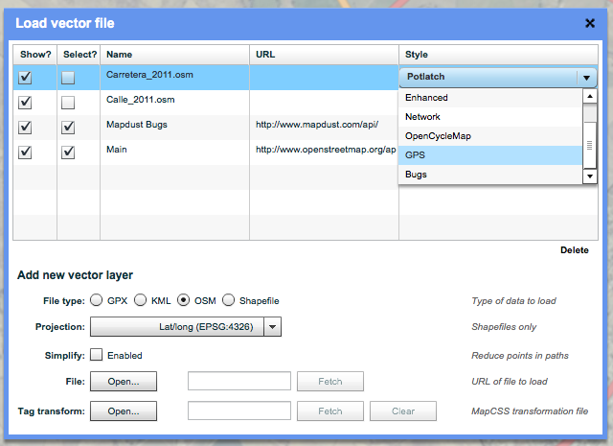
Task: Close the Load vector file dialog
Action: click(590, 23)
